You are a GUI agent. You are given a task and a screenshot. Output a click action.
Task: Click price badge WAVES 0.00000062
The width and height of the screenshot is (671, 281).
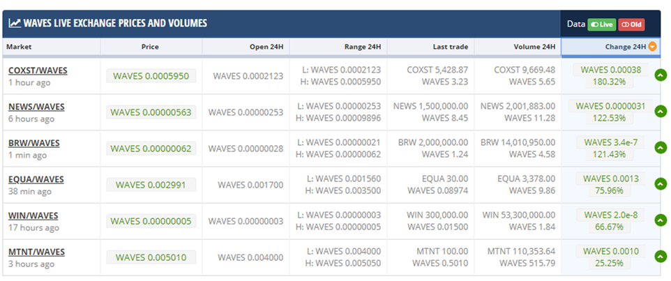click(x=151, y=149)
